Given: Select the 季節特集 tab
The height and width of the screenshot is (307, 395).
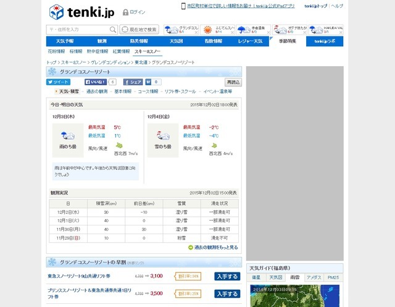Looking at the screenshot, I should (x=288, y=41).
